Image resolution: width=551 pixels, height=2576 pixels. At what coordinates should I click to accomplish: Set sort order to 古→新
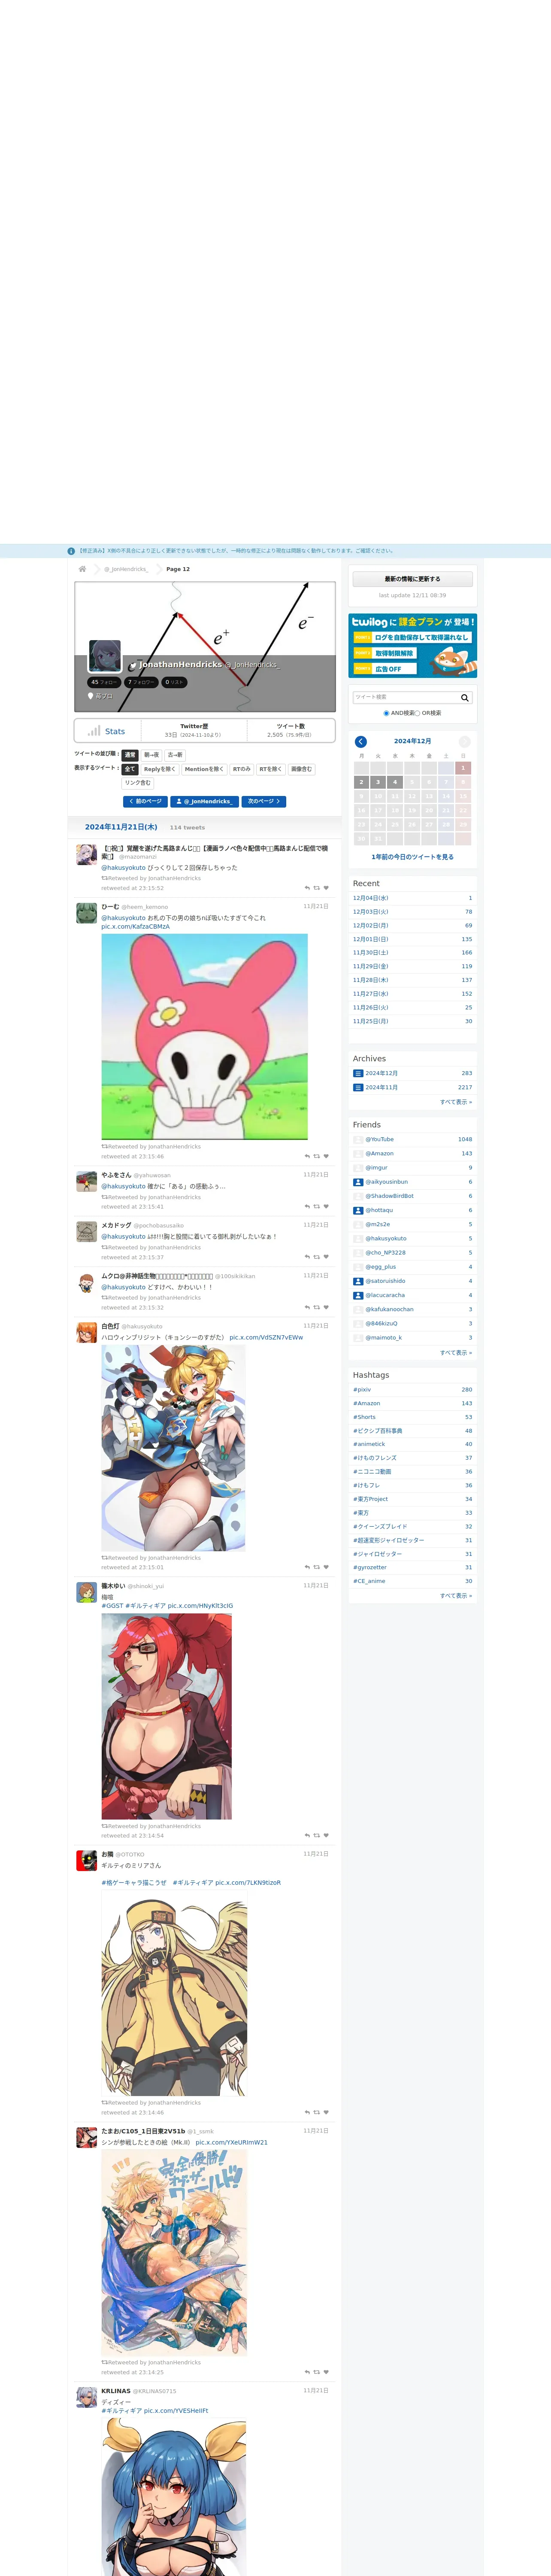(x=175, y=755)
